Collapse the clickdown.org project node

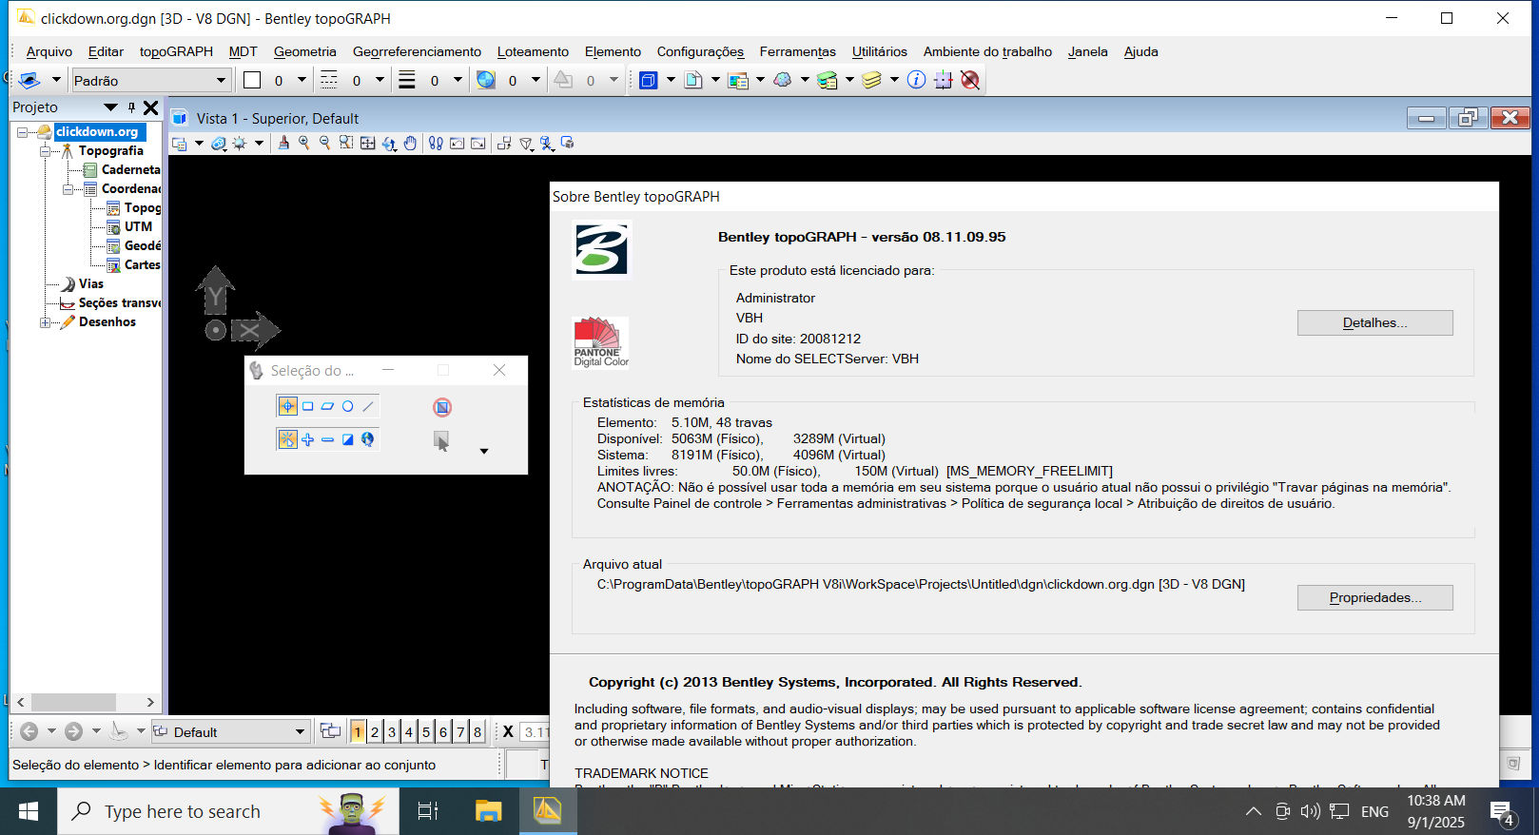tap(23, 132)
